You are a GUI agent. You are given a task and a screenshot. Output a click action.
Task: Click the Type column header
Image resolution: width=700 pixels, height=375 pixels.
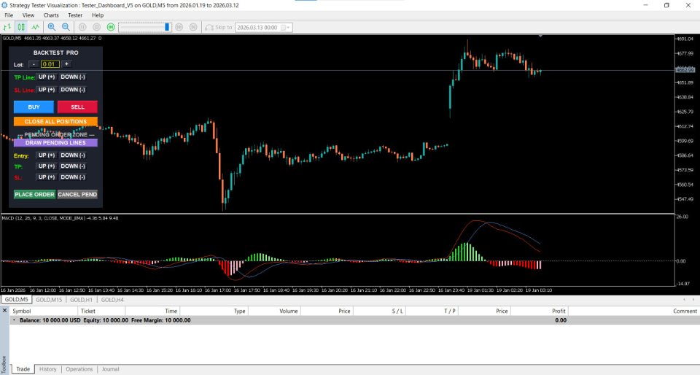coord(214,311)
